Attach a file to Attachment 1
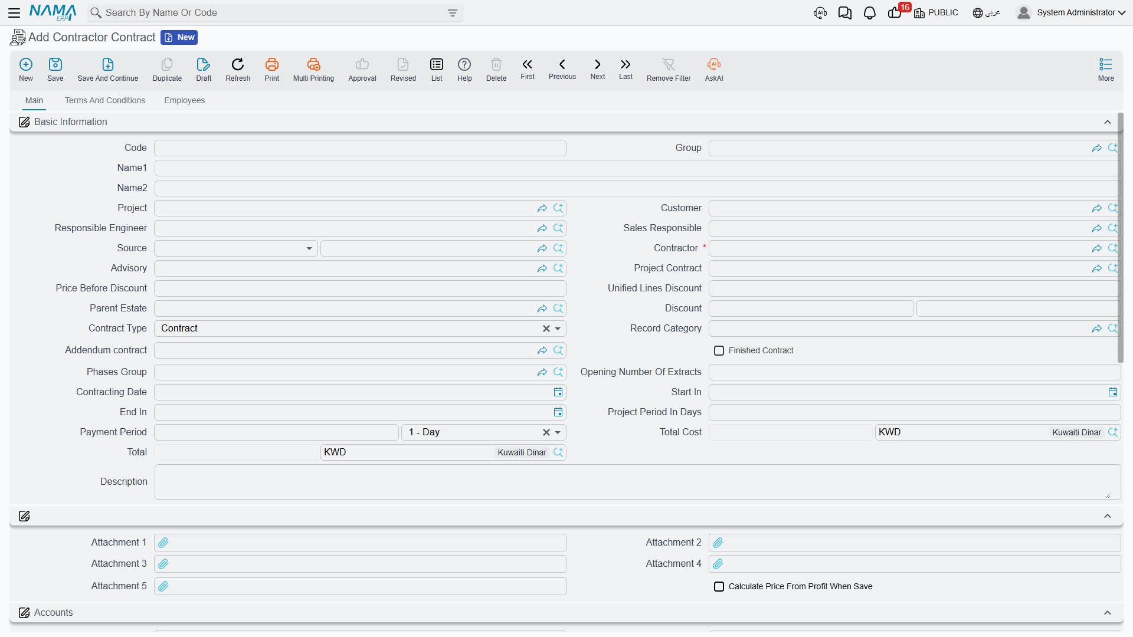 coord(163,543)
